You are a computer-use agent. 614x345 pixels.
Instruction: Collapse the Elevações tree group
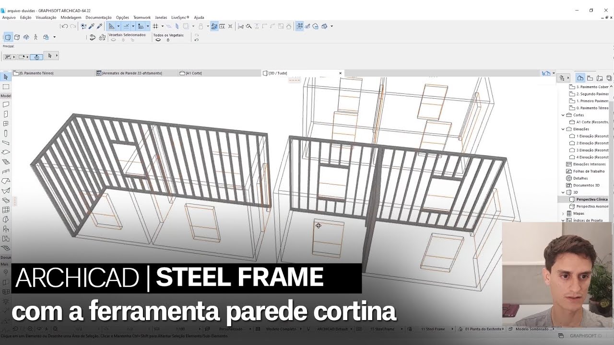(x=563, y=129)
